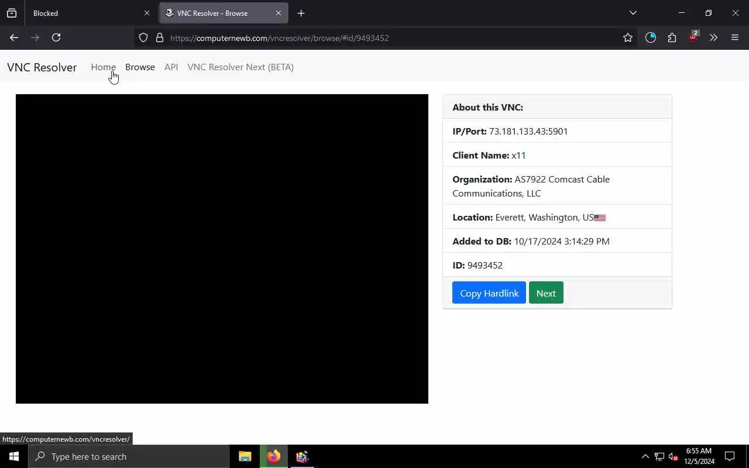Open the colorful app icon on taskbar
Image resolution: width=749 pixels, height=468 pixels.
point(302,456)
